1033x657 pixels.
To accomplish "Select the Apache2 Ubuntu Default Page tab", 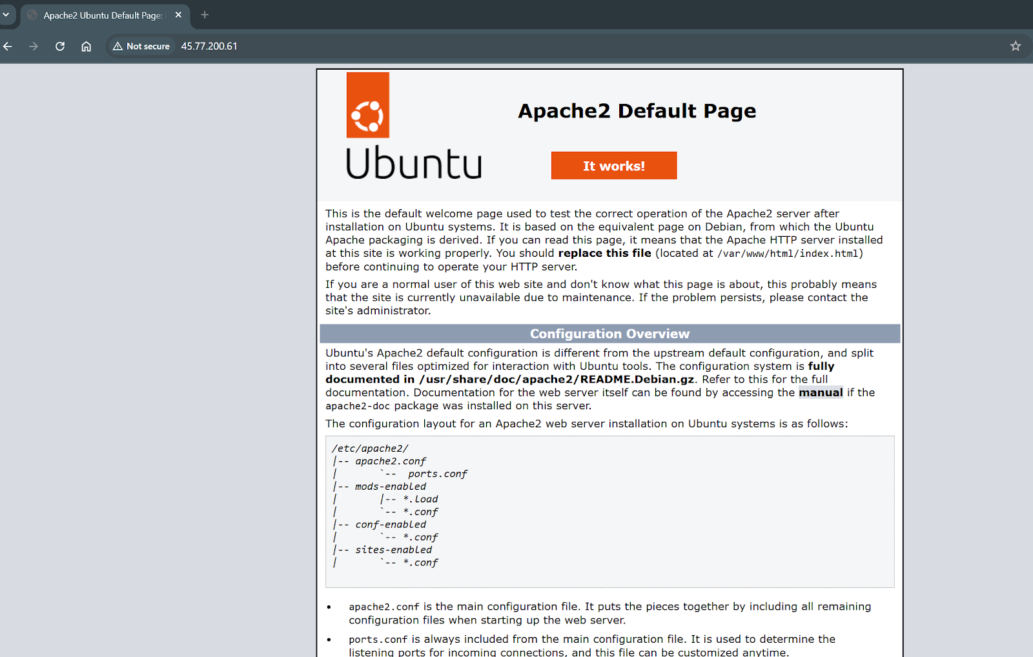I will tap(102, 15).
